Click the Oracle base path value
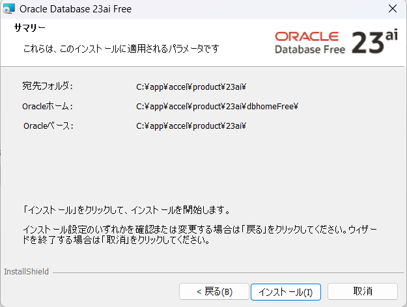The height and width of the screenshot is (307, 407). [190, 126]
